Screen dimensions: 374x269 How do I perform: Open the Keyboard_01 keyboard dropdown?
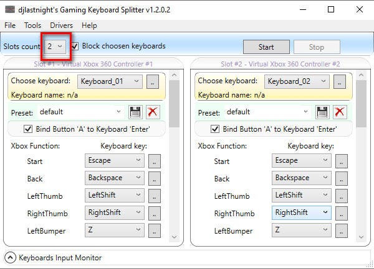110,81
